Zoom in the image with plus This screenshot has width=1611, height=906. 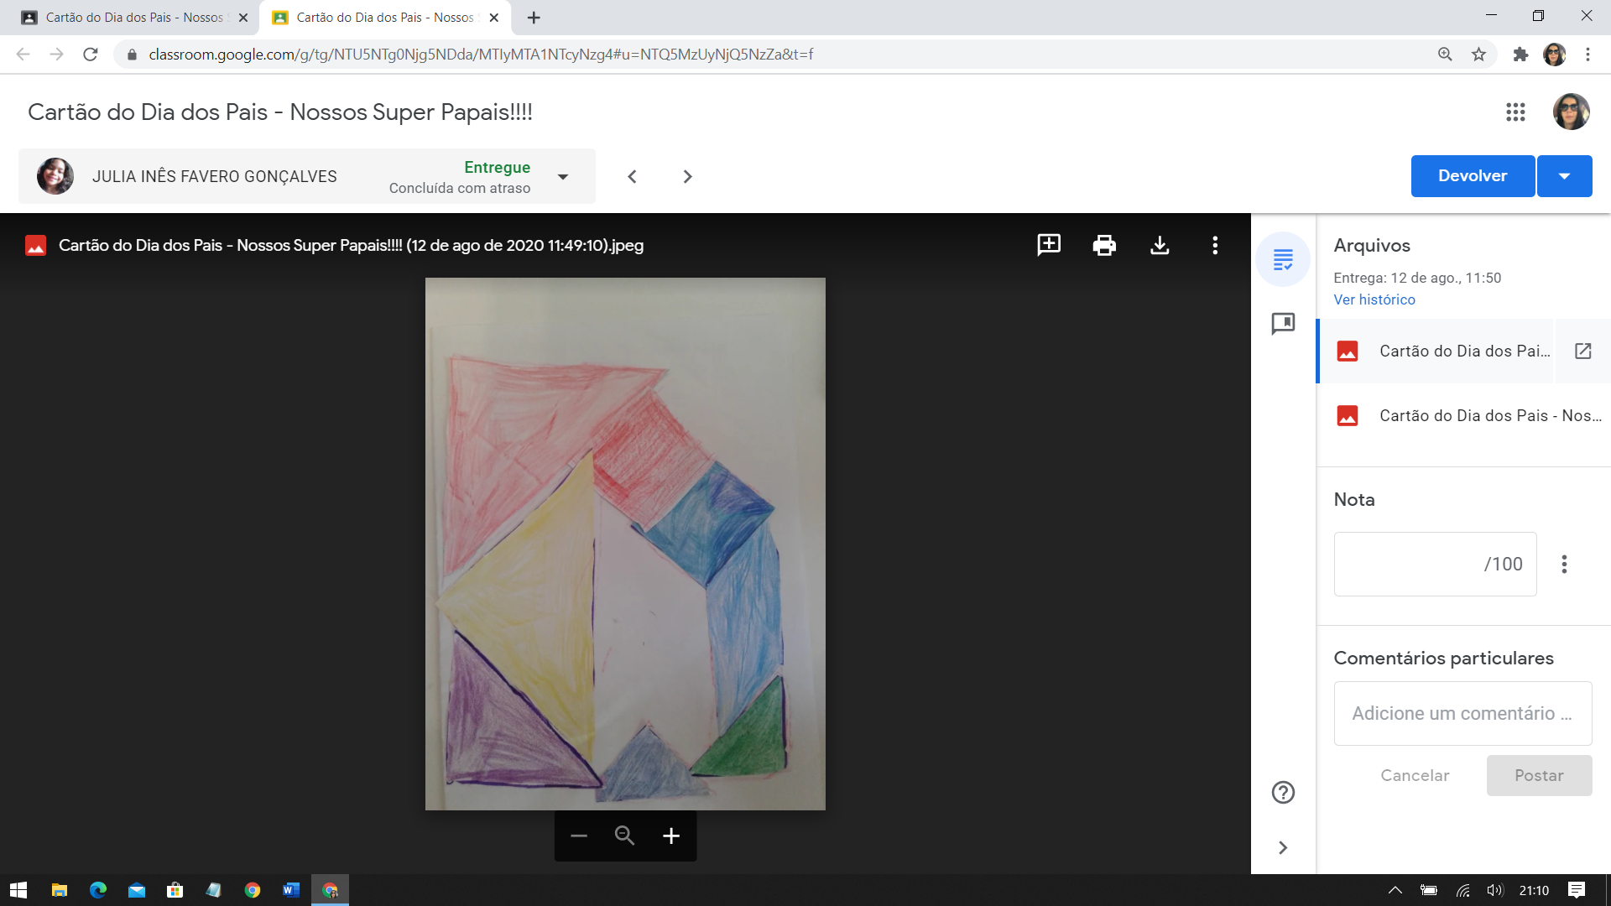tap(671, 836)
